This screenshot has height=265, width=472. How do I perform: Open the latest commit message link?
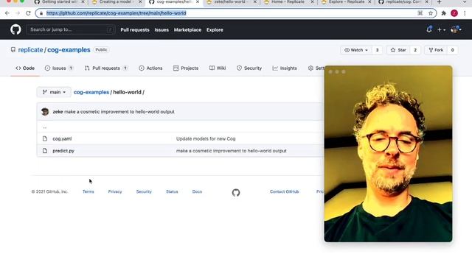pos(119,112)
